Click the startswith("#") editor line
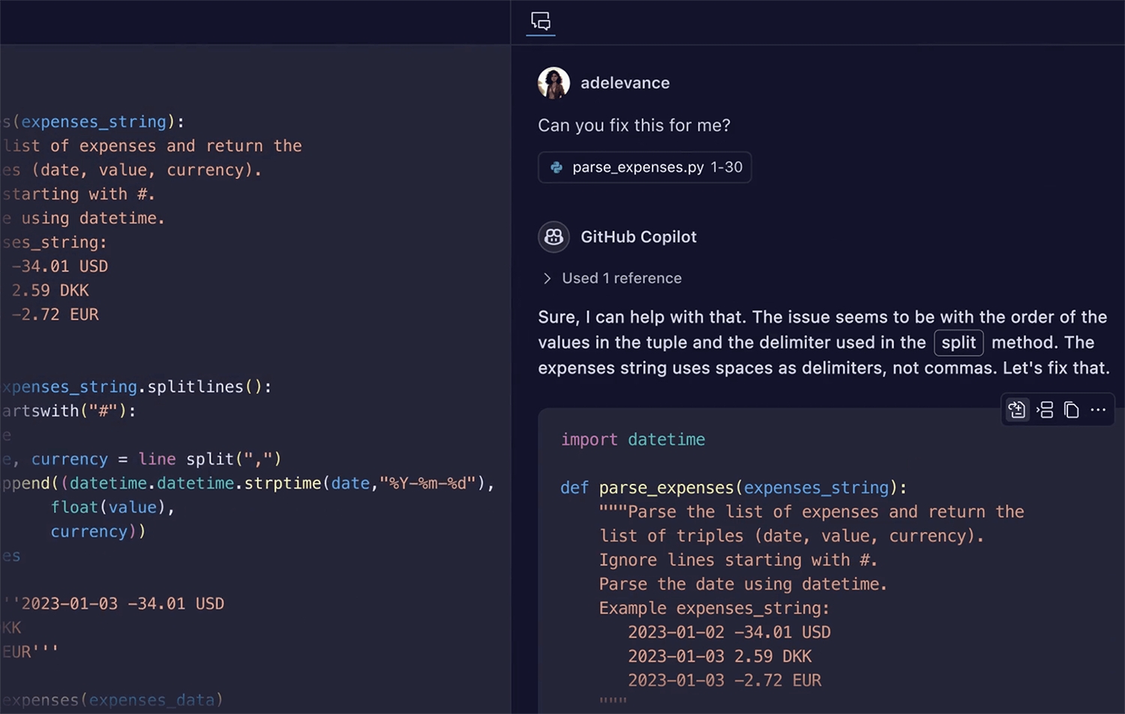Screen dimensions: 1125x714 click(x=68, y=411)
